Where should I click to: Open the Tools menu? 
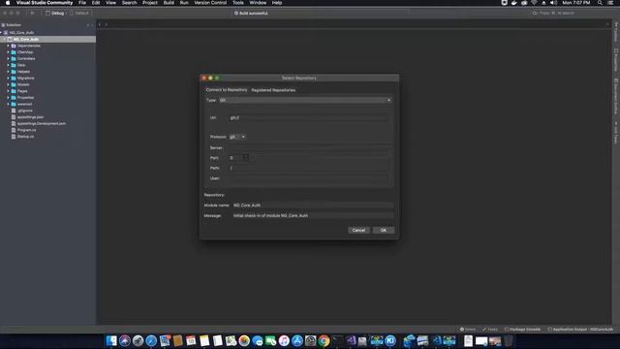[238, 3]
